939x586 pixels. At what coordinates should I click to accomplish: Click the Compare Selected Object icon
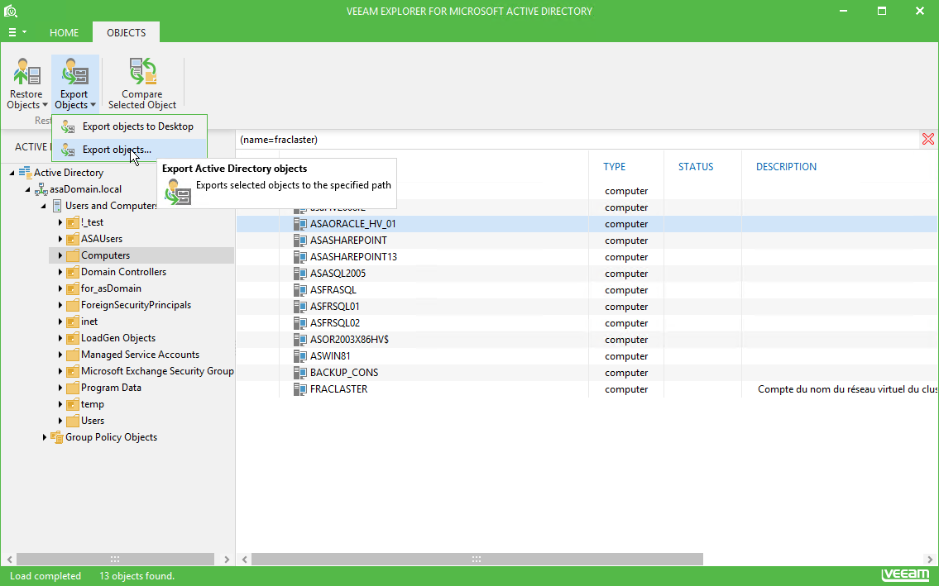(142, 71)
